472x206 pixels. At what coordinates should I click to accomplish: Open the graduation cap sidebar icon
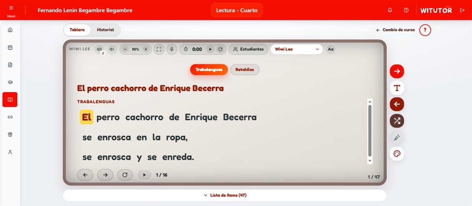click(x=10, y=82)
